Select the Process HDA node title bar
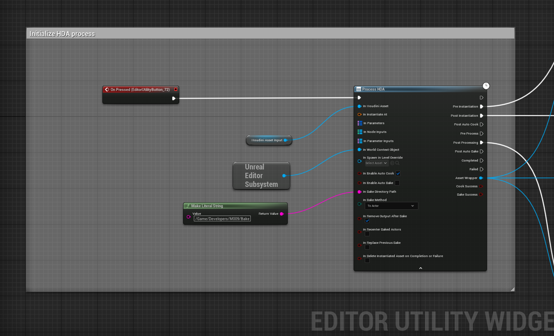The image size is (554, 336). click(420, 89)
